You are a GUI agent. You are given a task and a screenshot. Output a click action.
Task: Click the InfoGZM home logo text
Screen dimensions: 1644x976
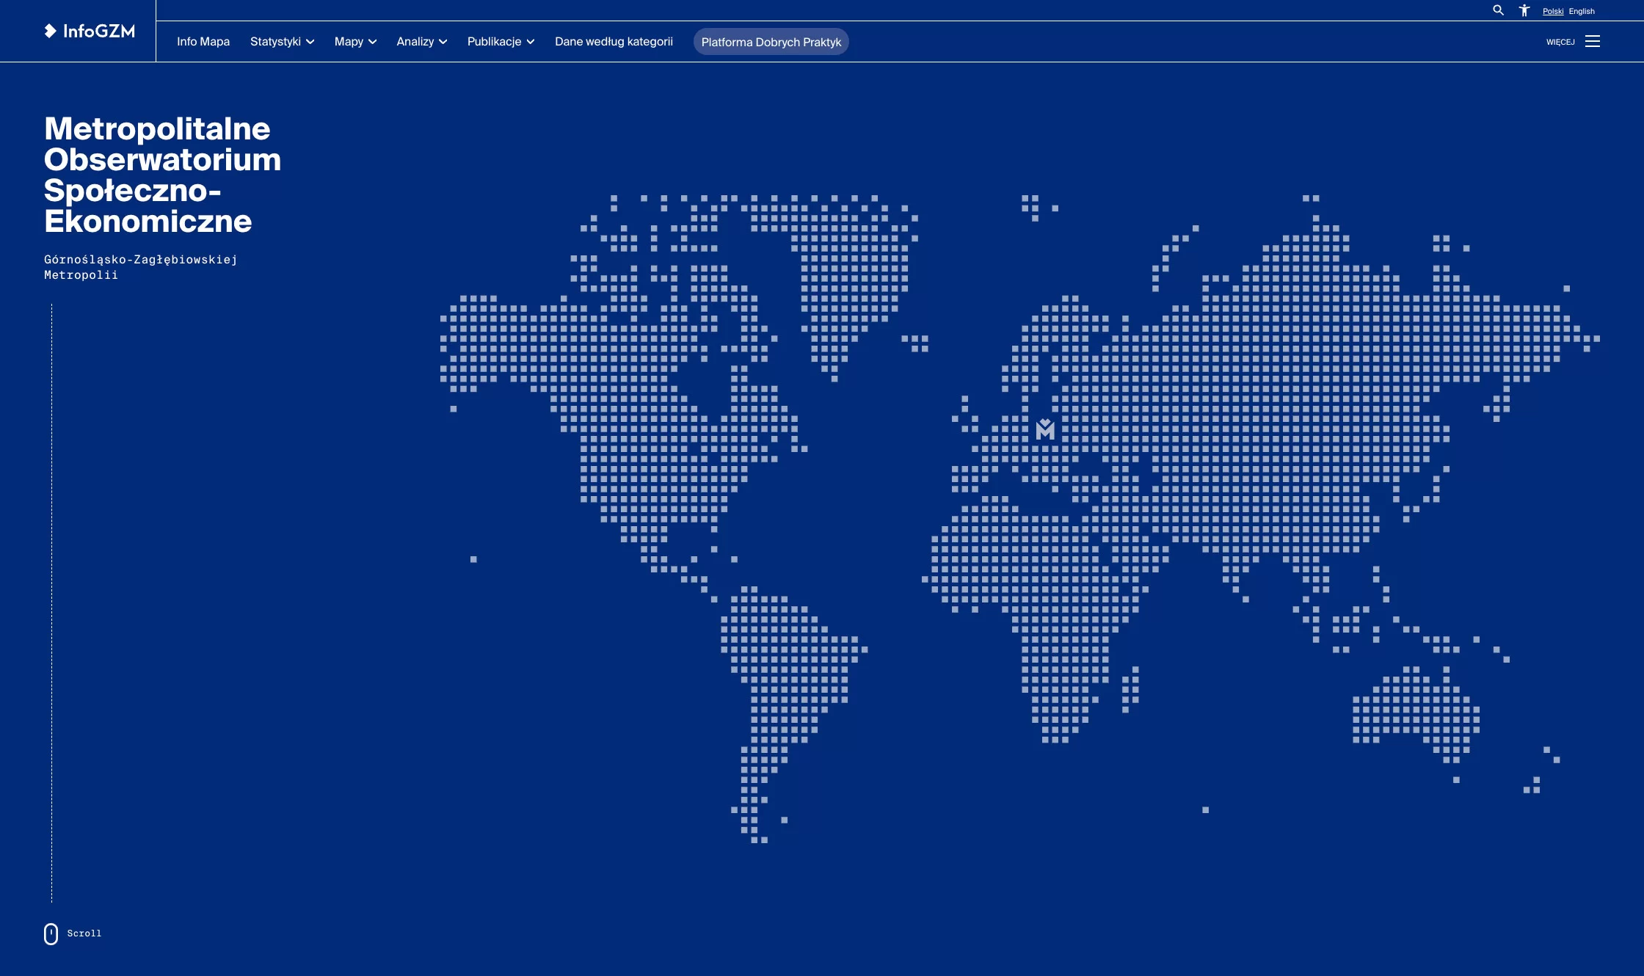(x=99, y=31)
